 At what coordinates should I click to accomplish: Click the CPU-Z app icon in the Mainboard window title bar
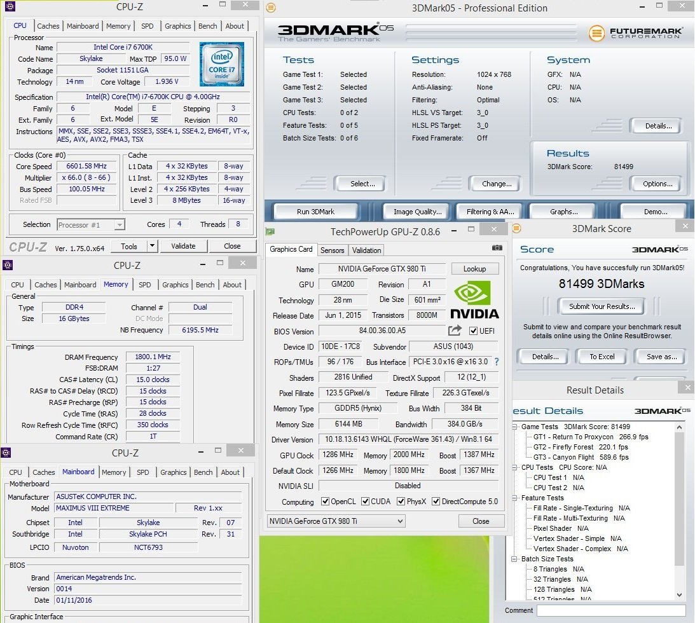(6, 453)
